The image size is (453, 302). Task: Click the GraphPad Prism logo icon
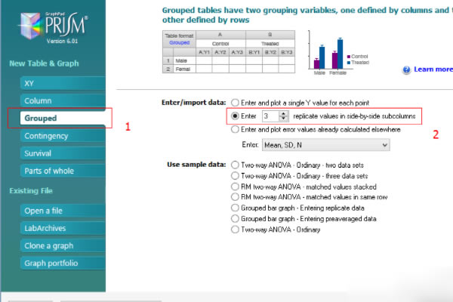(29, 26)
